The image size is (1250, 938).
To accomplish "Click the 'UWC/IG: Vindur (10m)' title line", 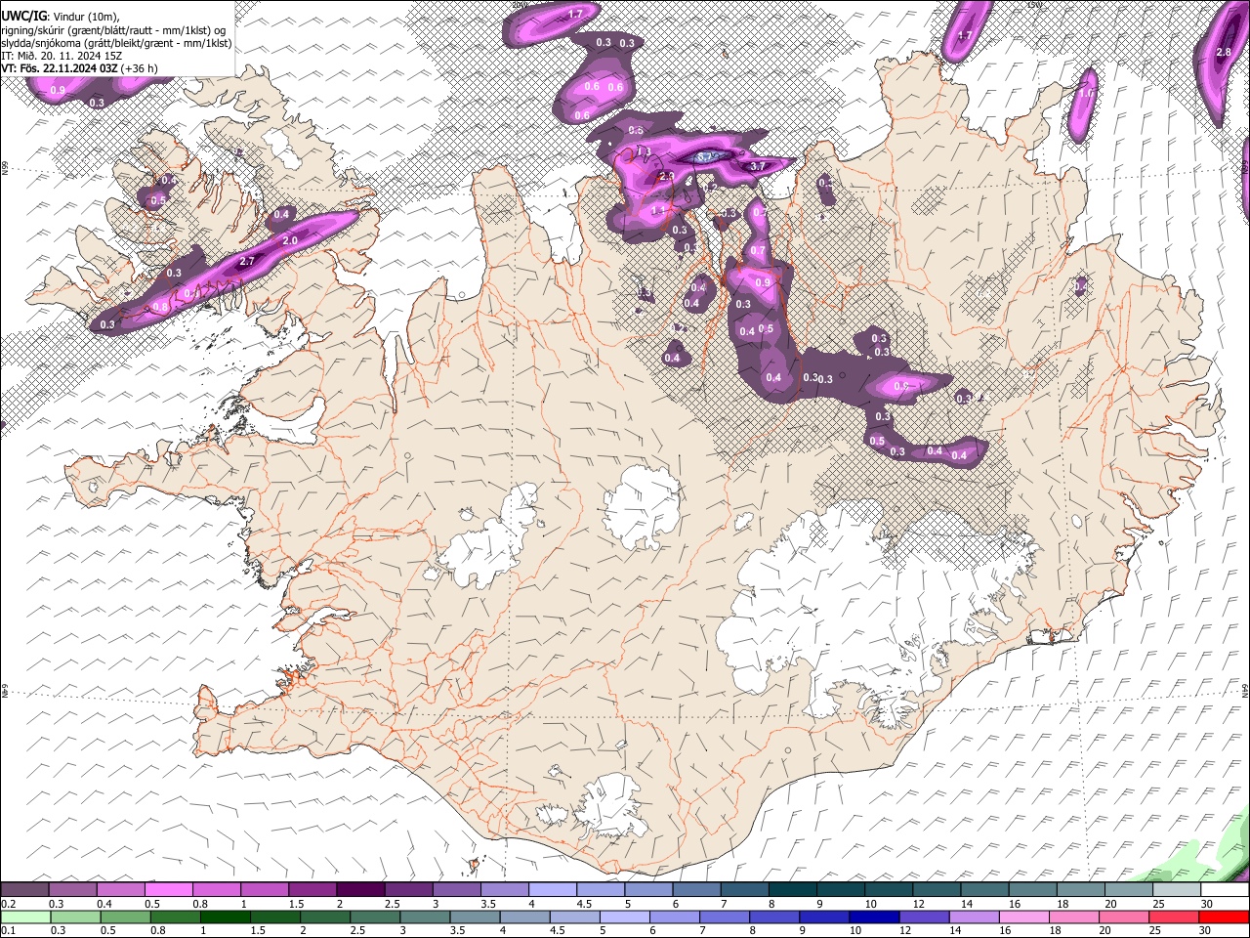I will (x=61, y=17).
